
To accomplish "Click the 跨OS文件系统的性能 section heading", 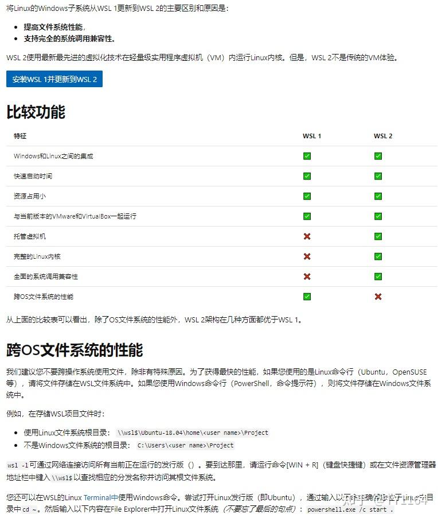I will 75,350.
